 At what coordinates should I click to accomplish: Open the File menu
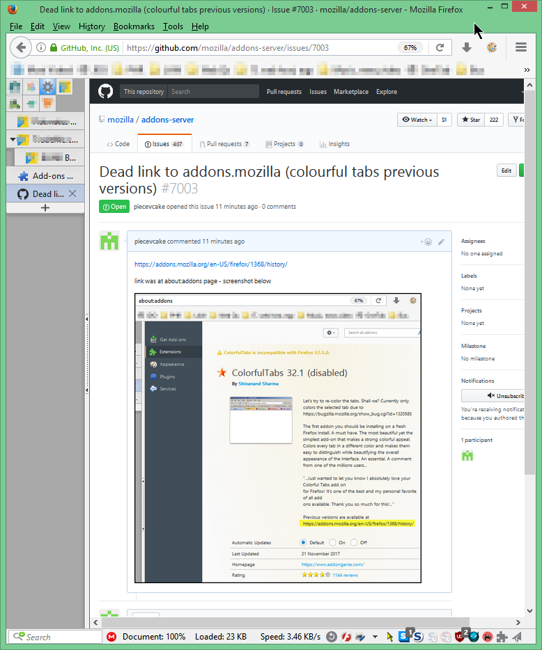(x=16, y=26)
